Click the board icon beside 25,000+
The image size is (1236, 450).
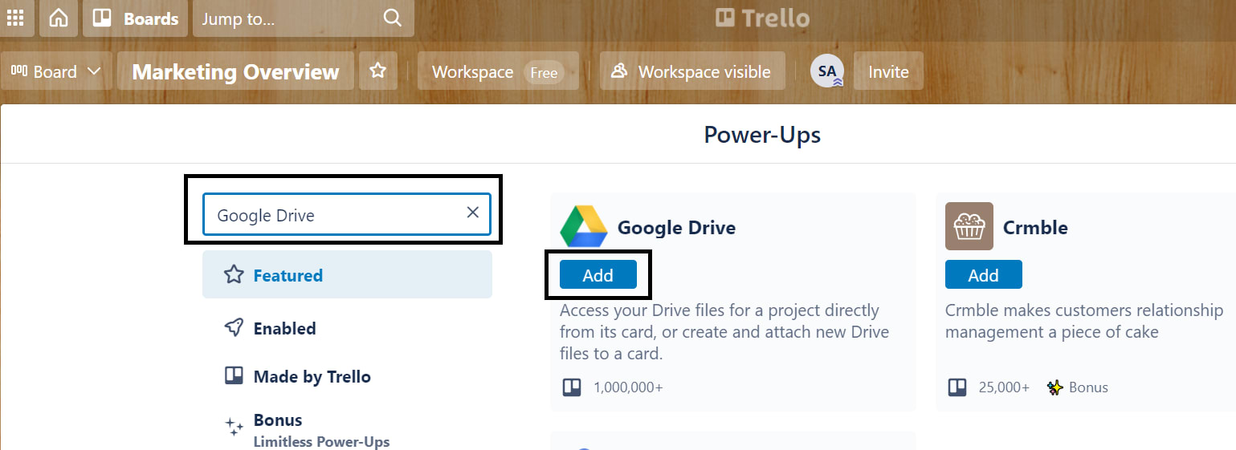(x=957, y=387)
